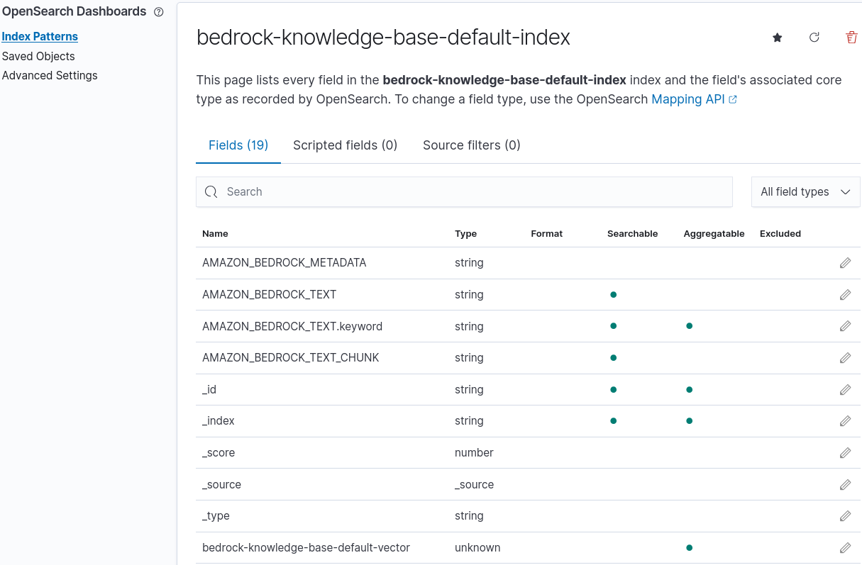The height and width of the screenshot is (565, 862).
Task: Click the Aggregatable column header
Action: tap(714, 233)
